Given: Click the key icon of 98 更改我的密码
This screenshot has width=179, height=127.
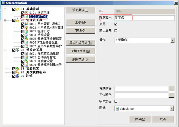Looking at the screenshot, I should [17, 72].
